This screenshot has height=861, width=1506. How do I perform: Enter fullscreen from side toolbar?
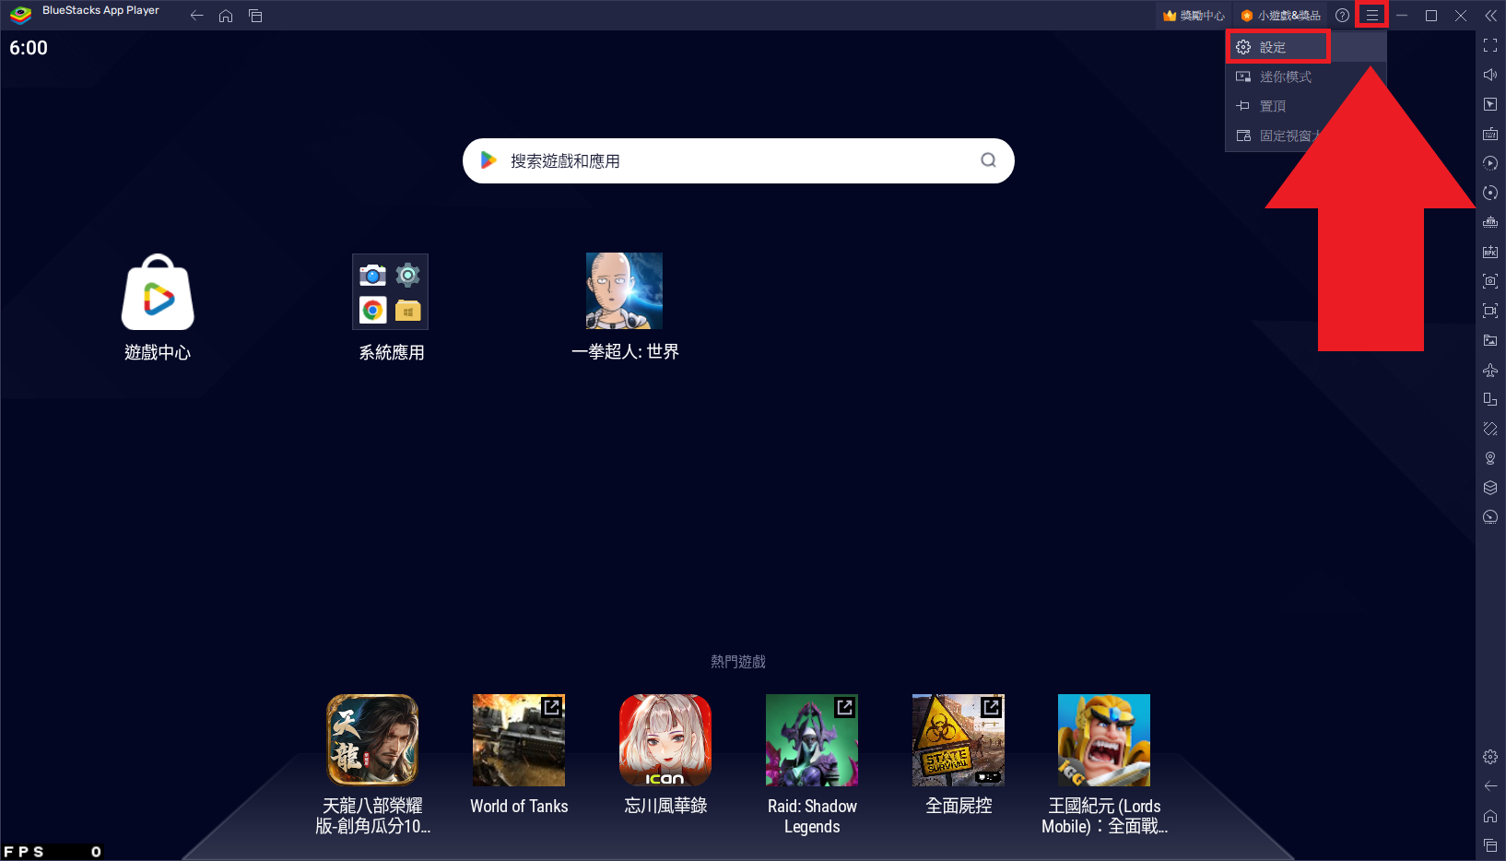point(1490,45)
